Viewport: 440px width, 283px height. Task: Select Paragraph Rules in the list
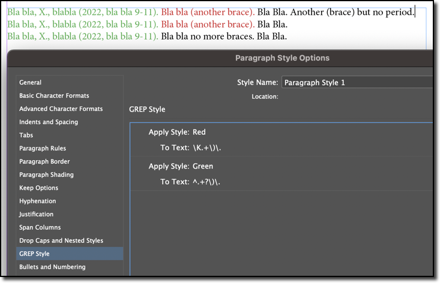pos(43,149)
